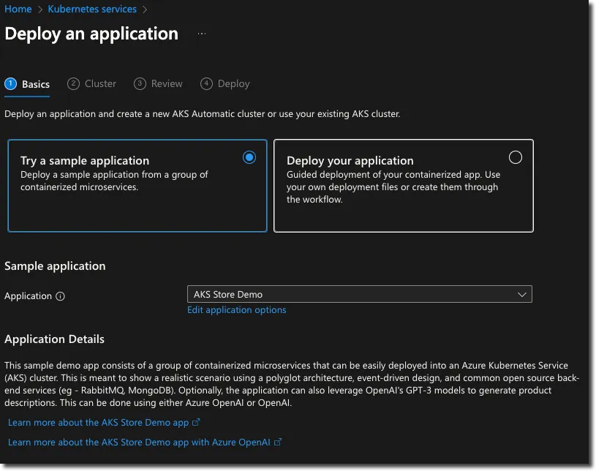Click the step 3 numbered circle icon
Screen dimensions: 596x471
(x=140, y=83)
